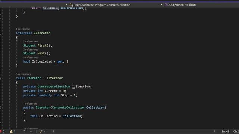Go to previous issue with up arrow
The width and height of the screenshot is (239, 134).
point(24,131)
